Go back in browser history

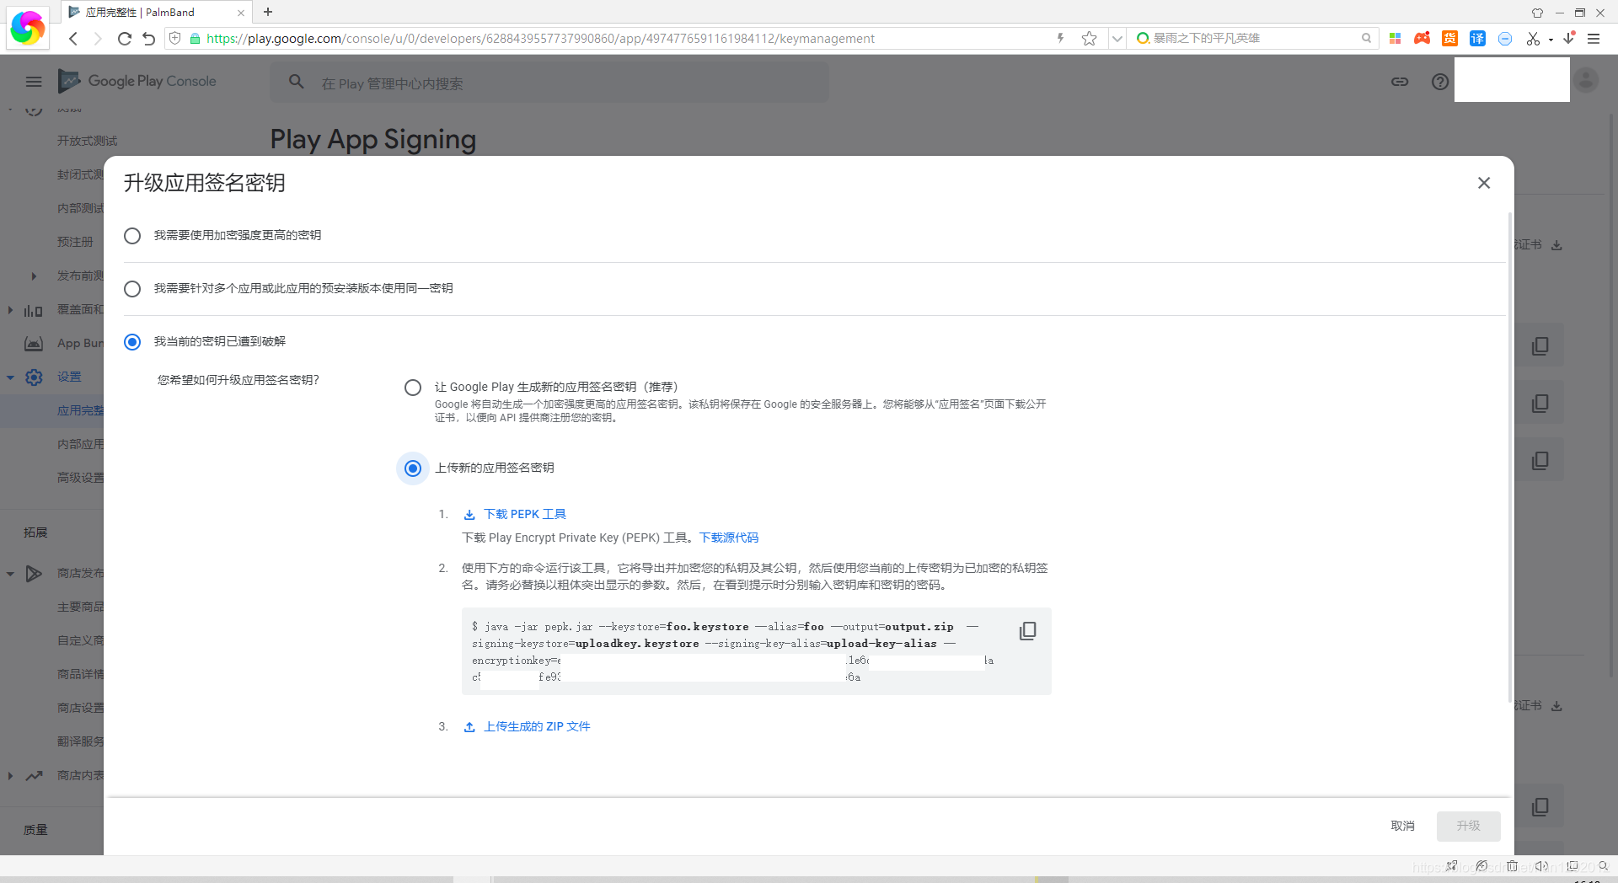tap(73, 39)
